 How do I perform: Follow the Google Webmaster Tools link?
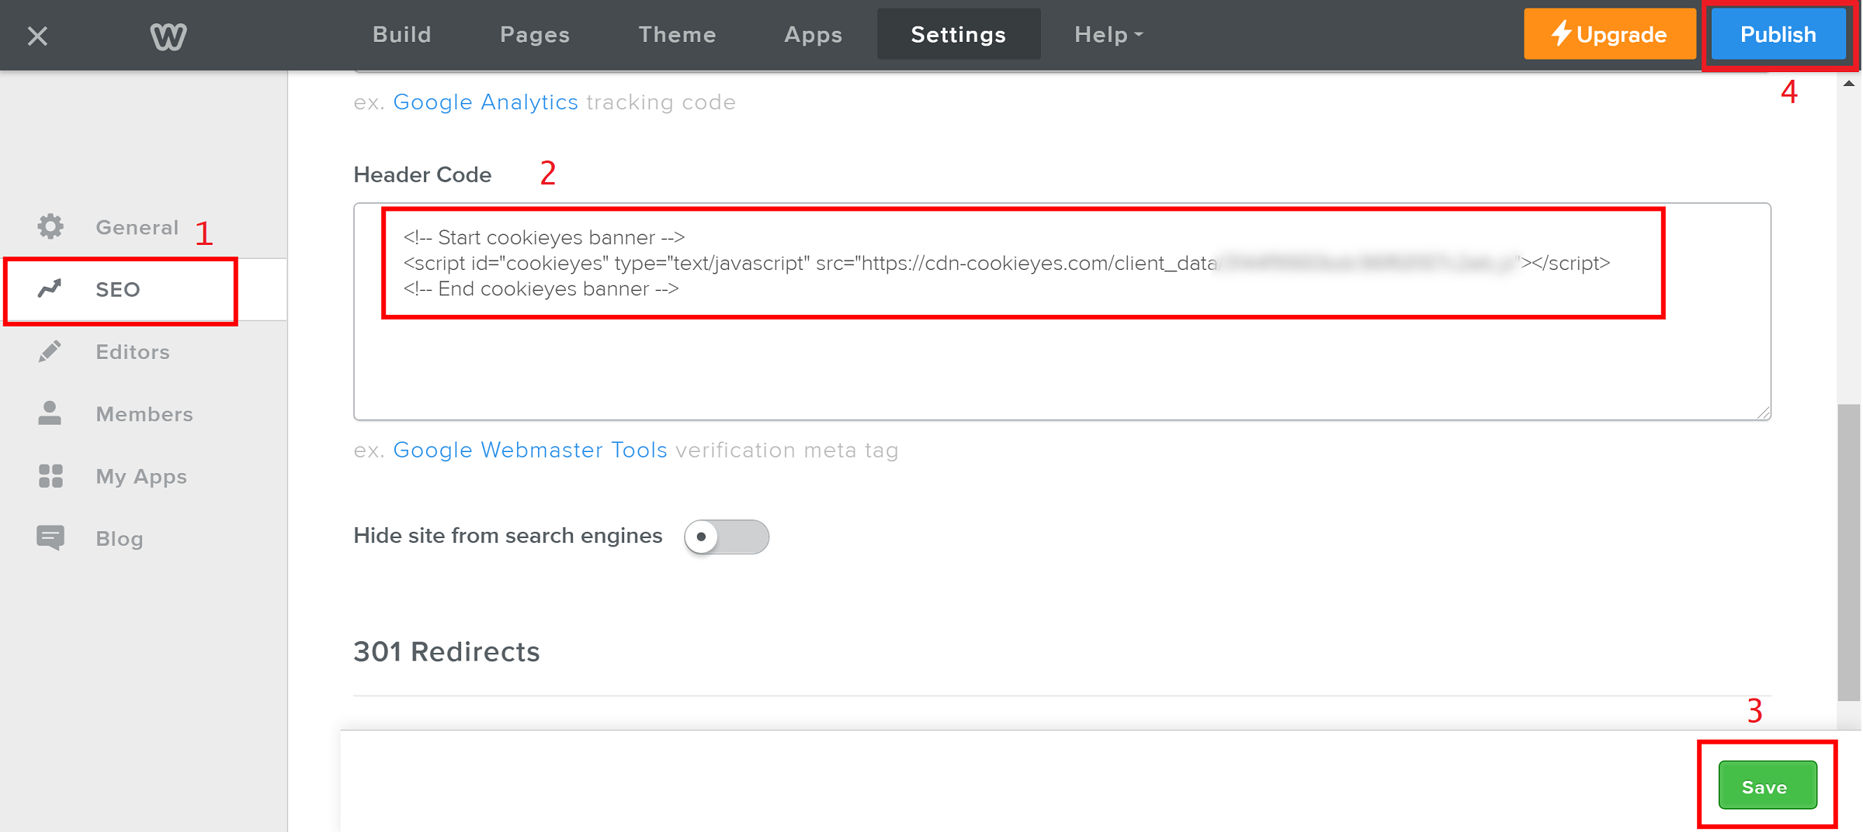tap(530, 451)
